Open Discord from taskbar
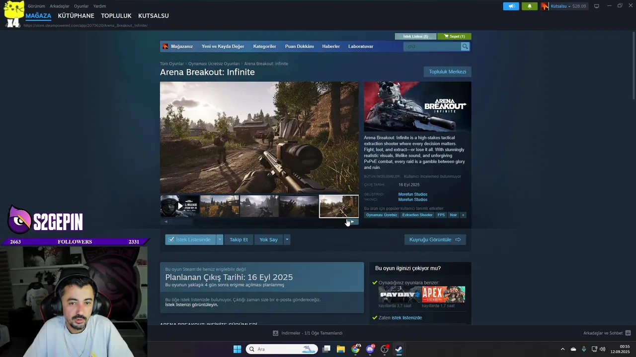The width and height of the screenshot is (636, 357). tap(370, 349)
